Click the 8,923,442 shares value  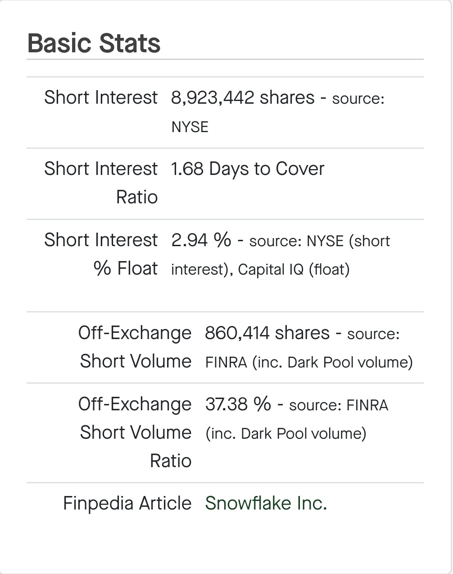coord(243,97)
